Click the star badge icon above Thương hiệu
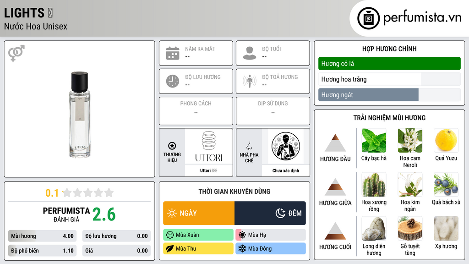Viewport: 469px width, 264px height. coord(172,146)
